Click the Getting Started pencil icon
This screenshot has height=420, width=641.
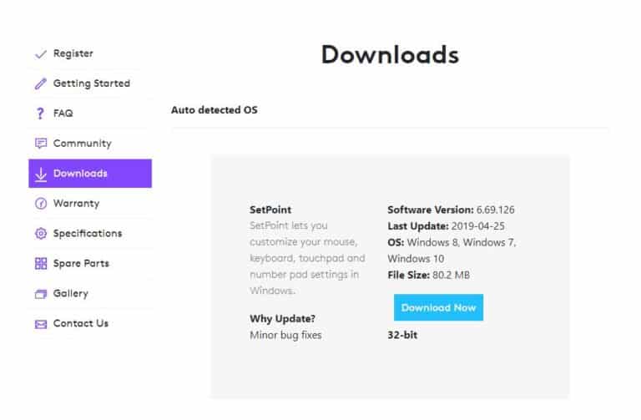tap(40, 83)
